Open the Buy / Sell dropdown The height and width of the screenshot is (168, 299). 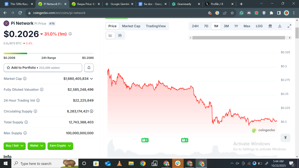15,146
